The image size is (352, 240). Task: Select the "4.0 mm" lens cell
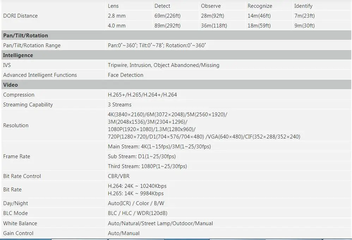(x=117, y=26)
